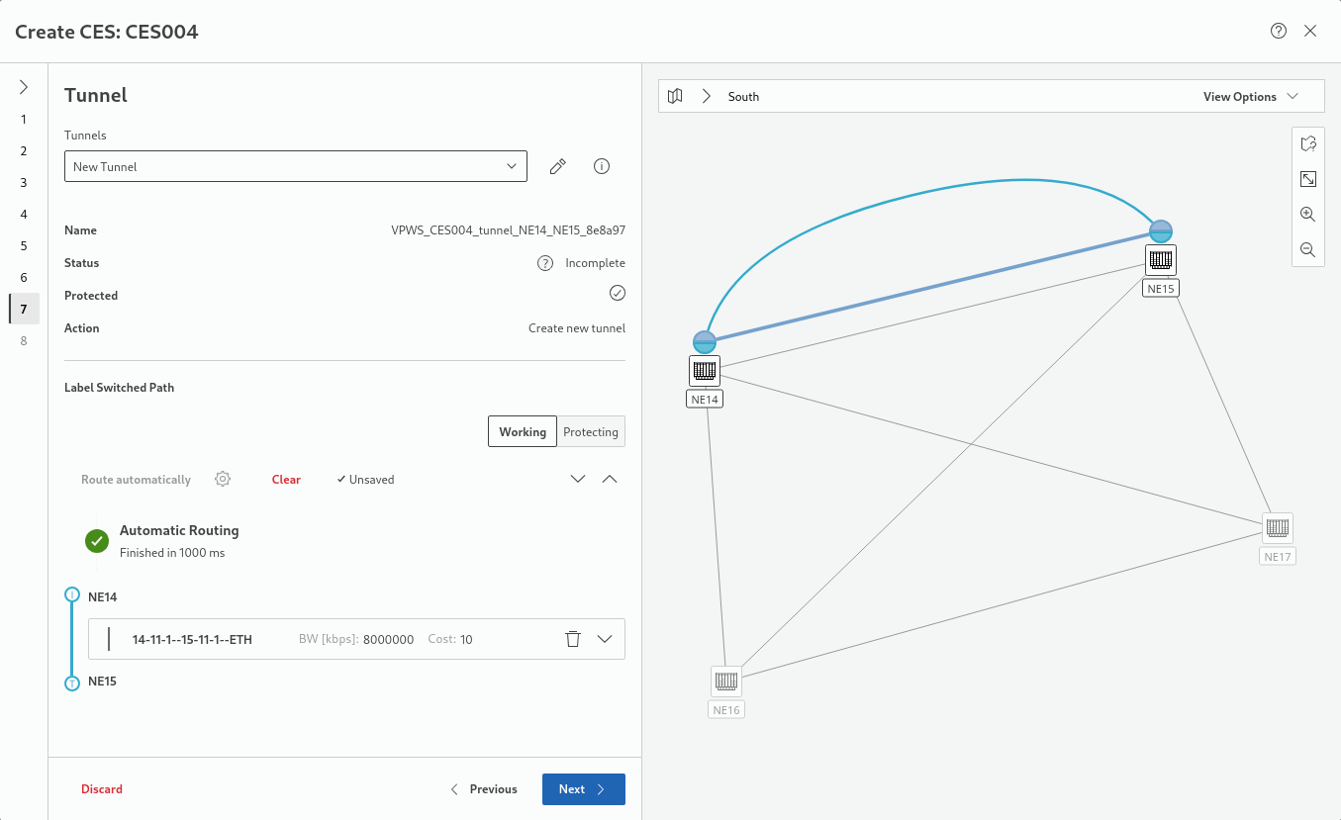Delete link 14-11-1--15-11-1--ETH with trash icon
Image resolution: width=1341 pixels, height=820 pixels.
[572, 639]
